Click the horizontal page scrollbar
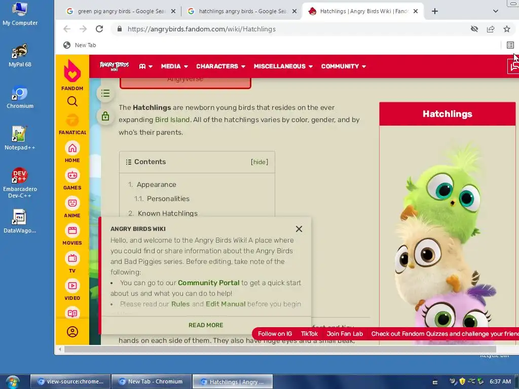 280,349
